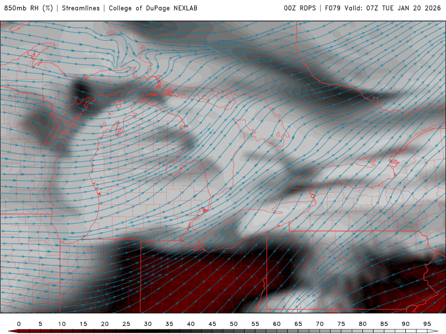Select the "Streamlines" label in header
Screen dimensions: 446x334
point(81,8)
